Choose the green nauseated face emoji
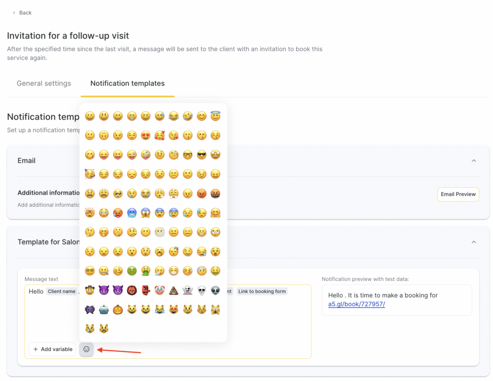The width and height of the screenshot is (493, 381). [x=132, y=271]
